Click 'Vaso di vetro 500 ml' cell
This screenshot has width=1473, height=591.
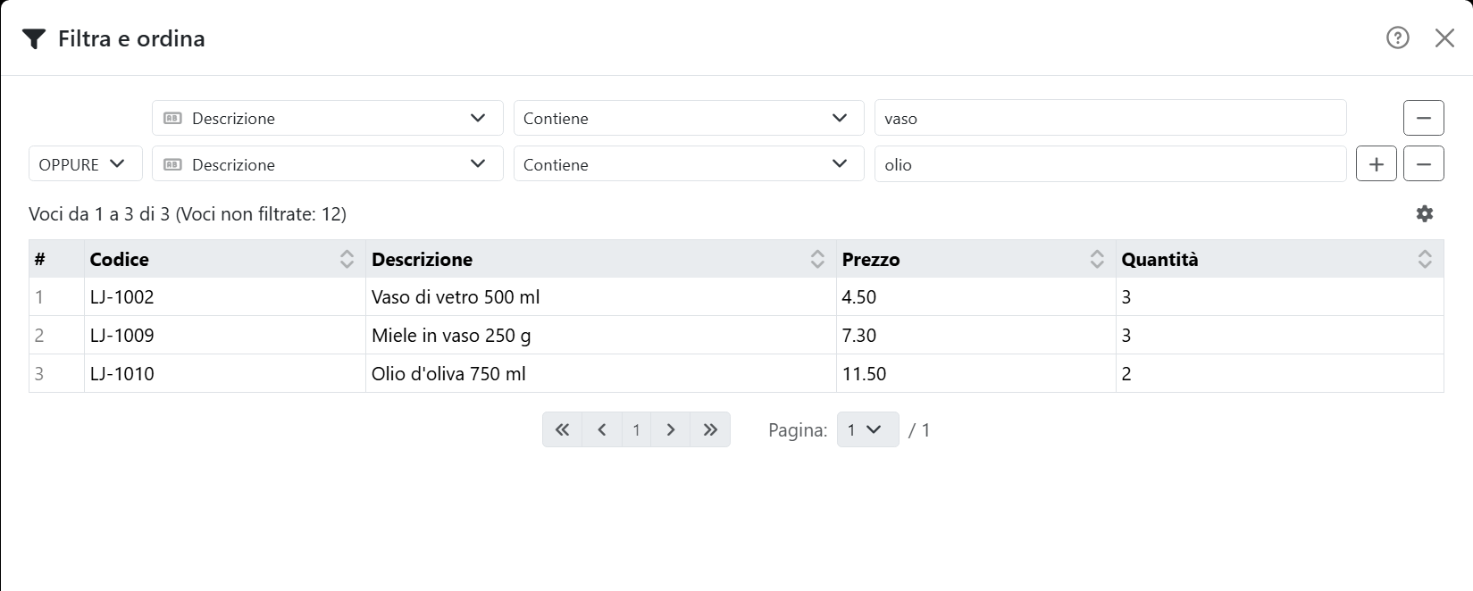click(601, 297)
